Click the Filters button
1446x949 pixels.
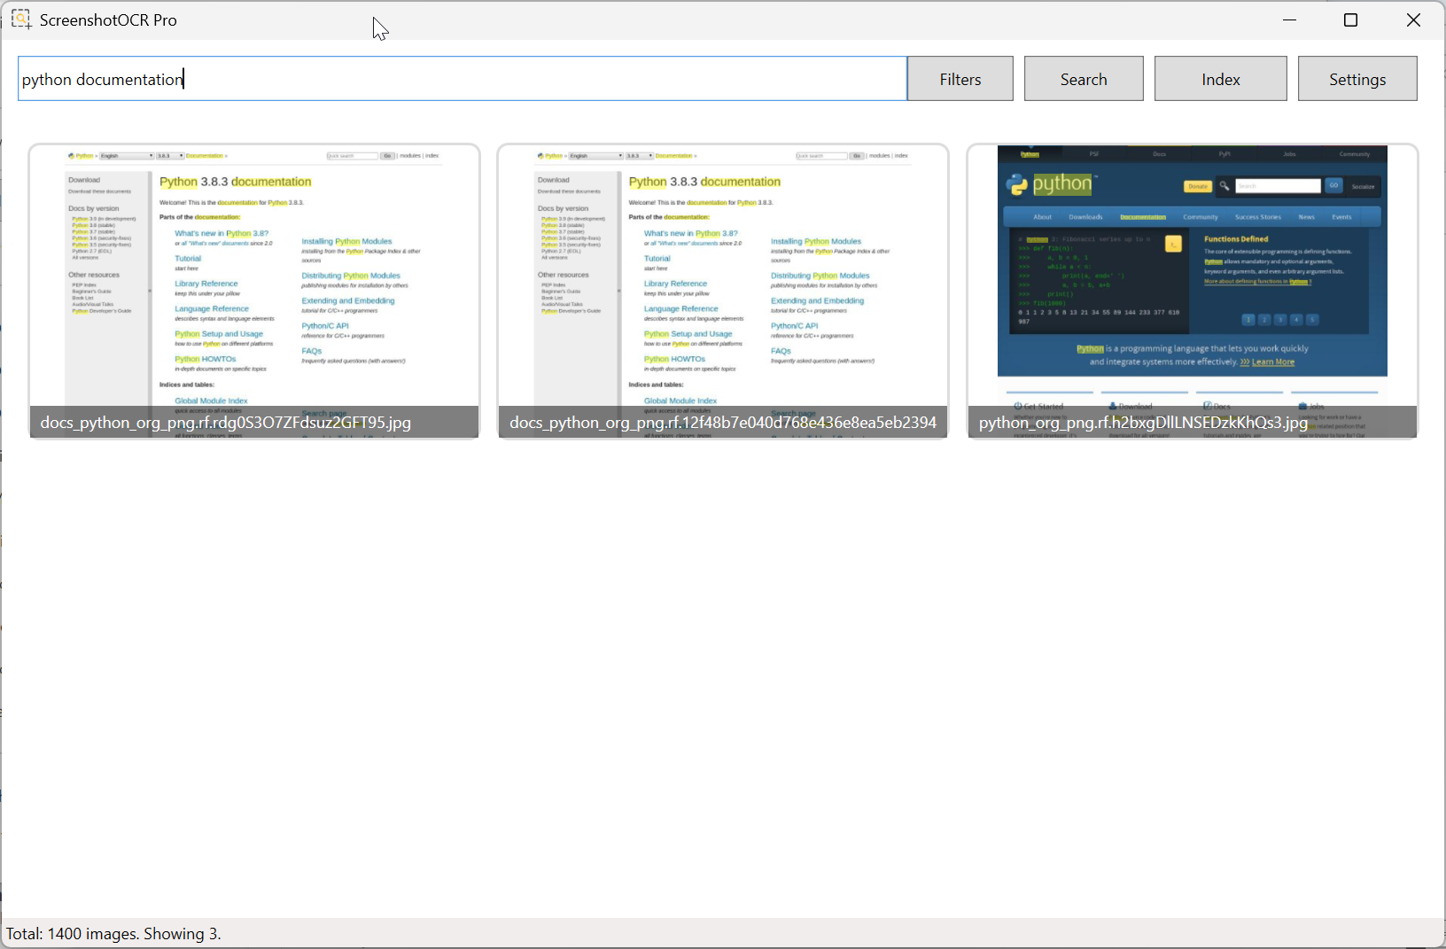960,78
